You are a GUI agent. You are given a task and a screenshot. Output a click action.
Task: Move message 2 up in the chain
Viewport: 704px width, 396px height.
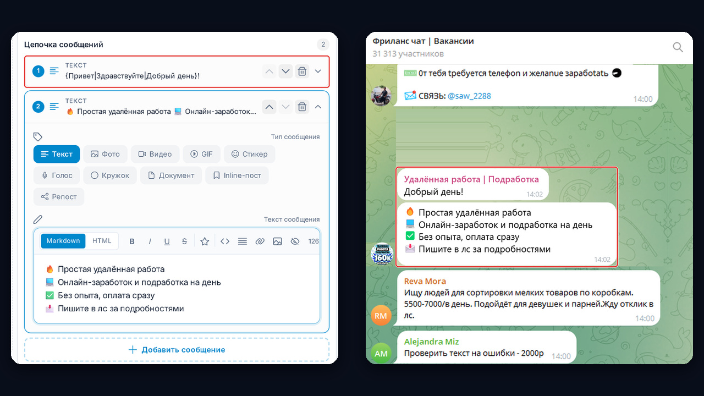[268, 107]
